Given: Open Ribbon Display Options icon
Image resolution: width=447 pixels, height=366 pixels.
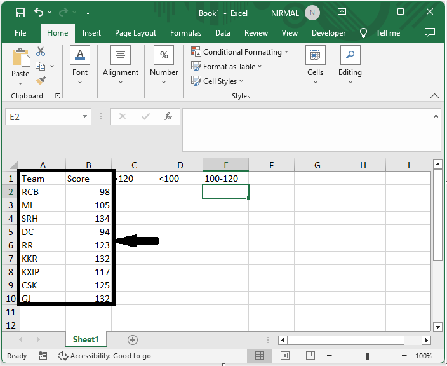Looking at the screenshot, I should click(342, 11).
